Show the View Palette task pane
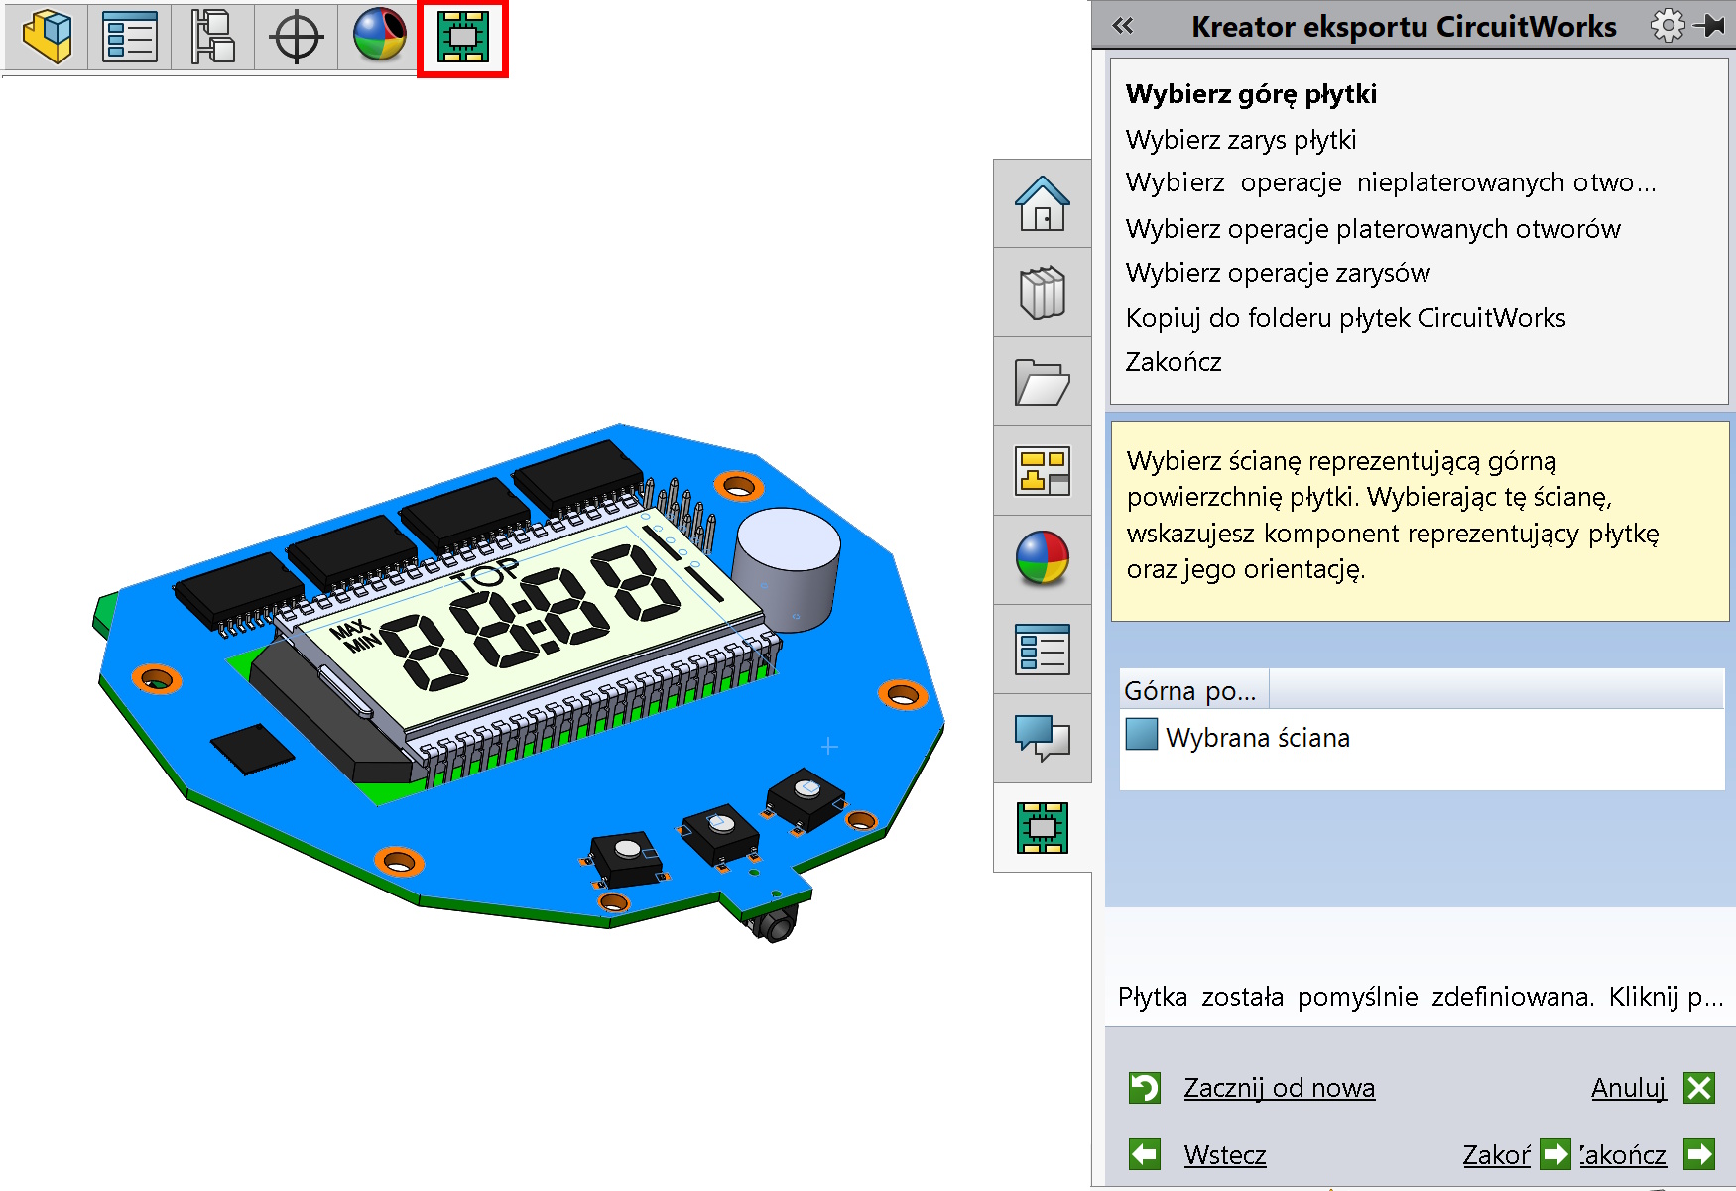The height and width of the screenshot is (1191, 1736). point(1043,471)
